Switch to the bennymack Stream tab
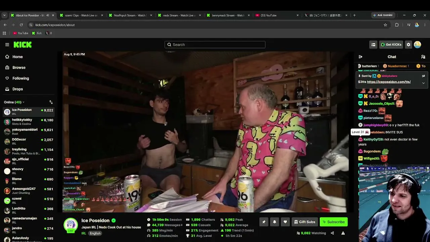 point(229,15)
